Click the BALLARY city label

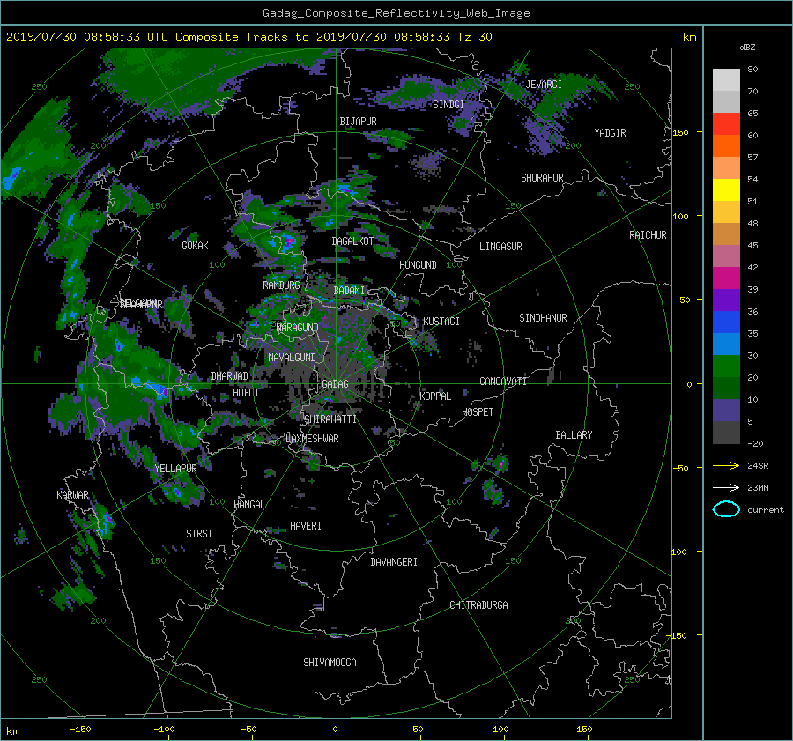point(574,435)
